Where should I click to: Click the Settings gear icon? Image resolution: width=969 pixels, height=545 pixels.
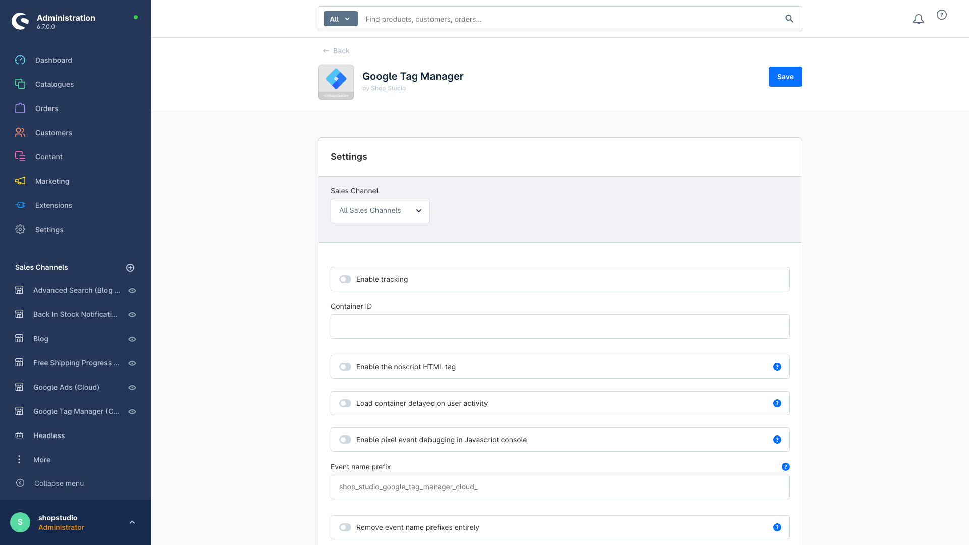click(20, 230)
